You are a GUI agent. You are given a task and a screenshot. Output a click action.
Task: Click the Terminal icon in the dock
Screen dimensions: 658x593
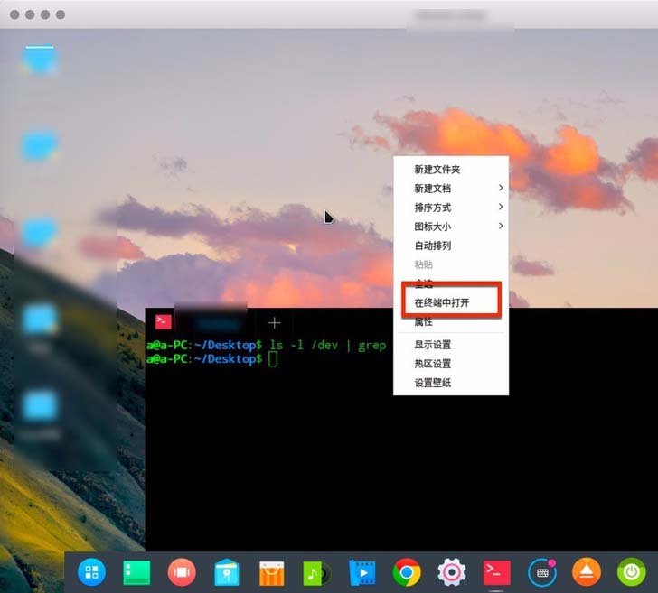click(496, 572)
